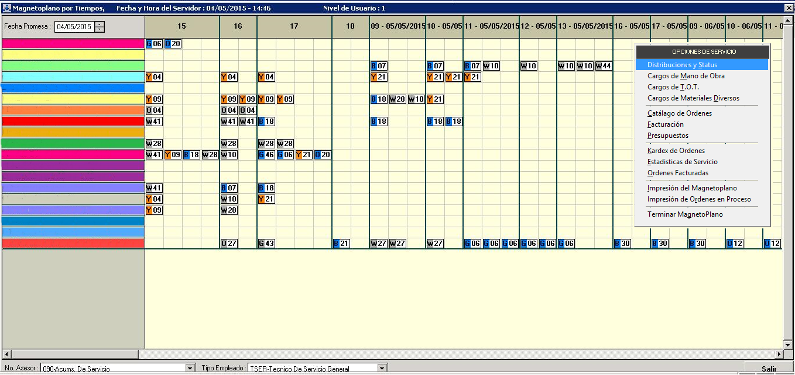Image resolution: width=795 pixels, height=375 pixels.
Task: Click the Magnetoplano app icon in title bar
Action: [6, 8]
